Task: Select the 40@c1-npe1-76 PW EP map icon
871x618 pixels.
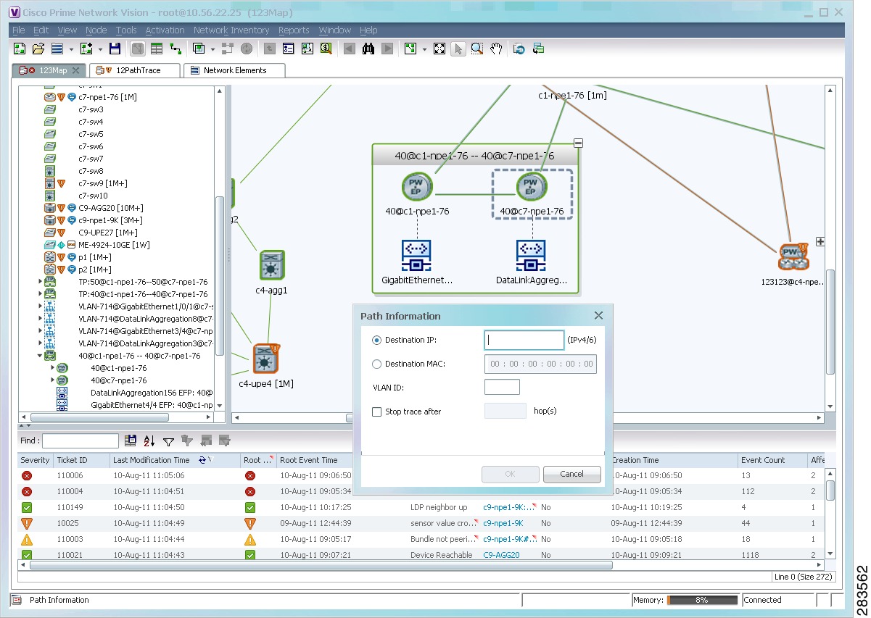Action: pos(417,186)
